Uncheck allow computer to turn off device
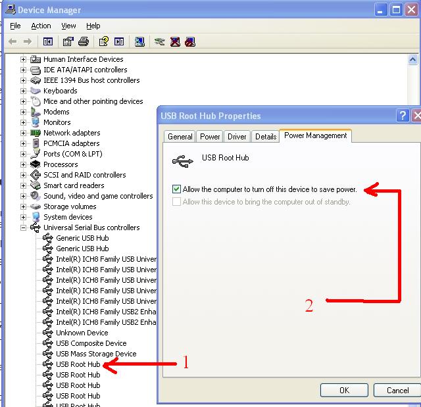The image size is (421, 407). (x=176, y=189)
